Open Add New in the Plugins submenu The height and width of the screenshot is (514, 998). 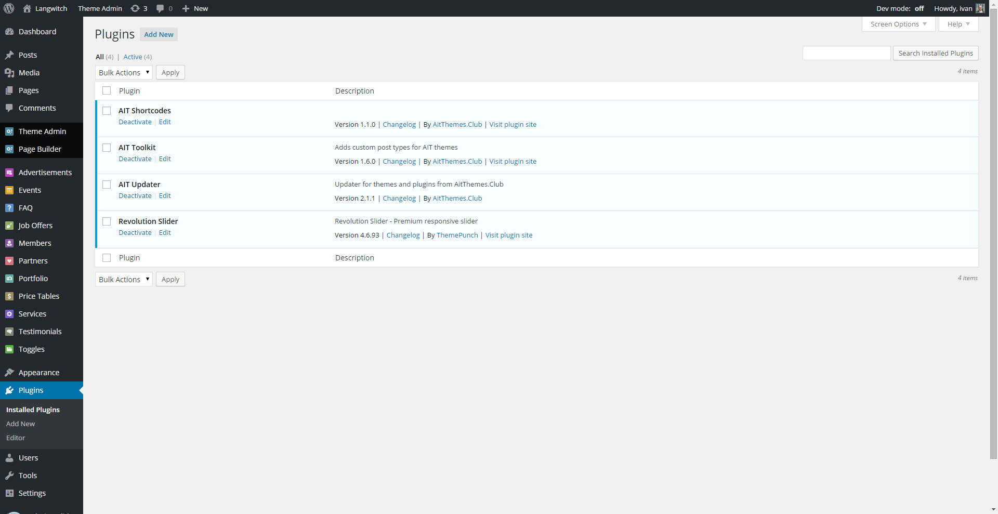(20, 424)
